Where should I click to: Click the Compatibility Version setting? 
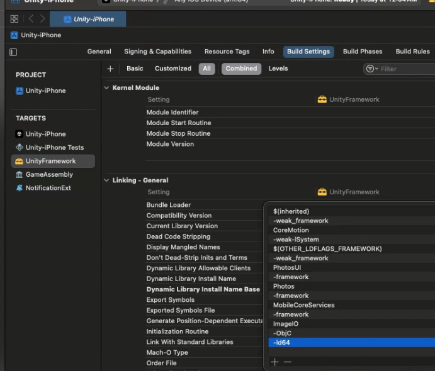tap(179, 216)
